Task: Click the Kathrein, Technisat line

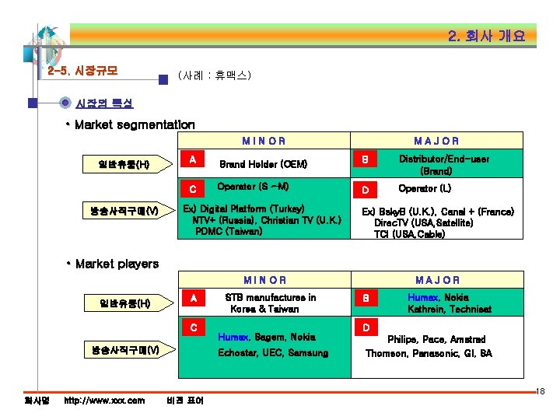Action: tap(450, 309)
